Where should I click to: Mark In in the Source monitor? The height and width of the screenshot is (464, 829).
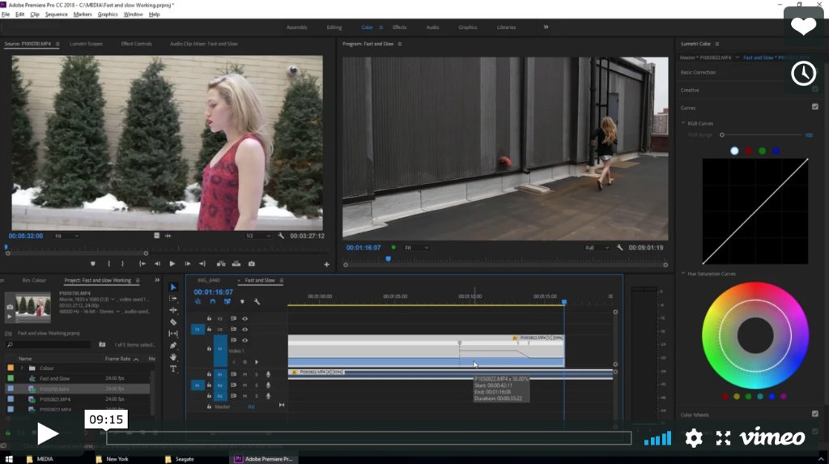(109, 263)
